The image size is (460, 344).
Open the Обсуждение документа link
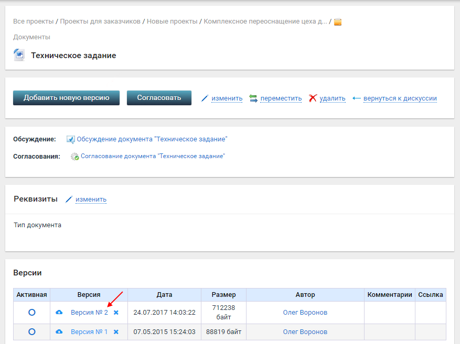[152, 139]
